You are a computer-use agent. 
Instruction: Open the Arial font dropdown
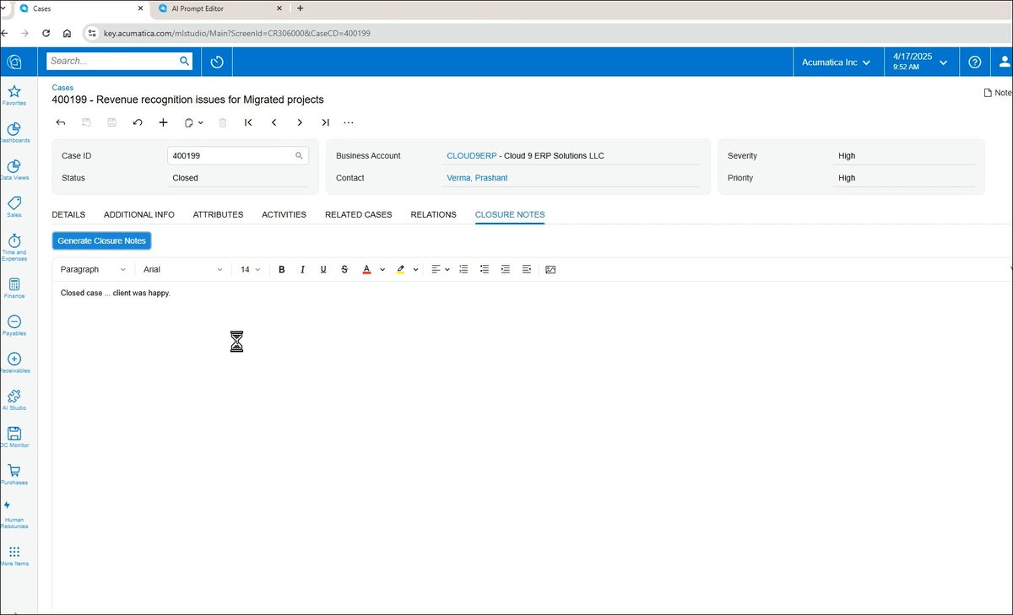183,270
